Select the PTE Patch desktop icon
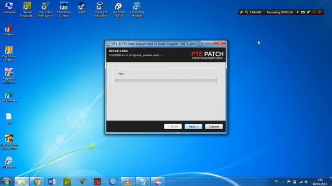Screen dimensions: 332x186 click(9, 163)
